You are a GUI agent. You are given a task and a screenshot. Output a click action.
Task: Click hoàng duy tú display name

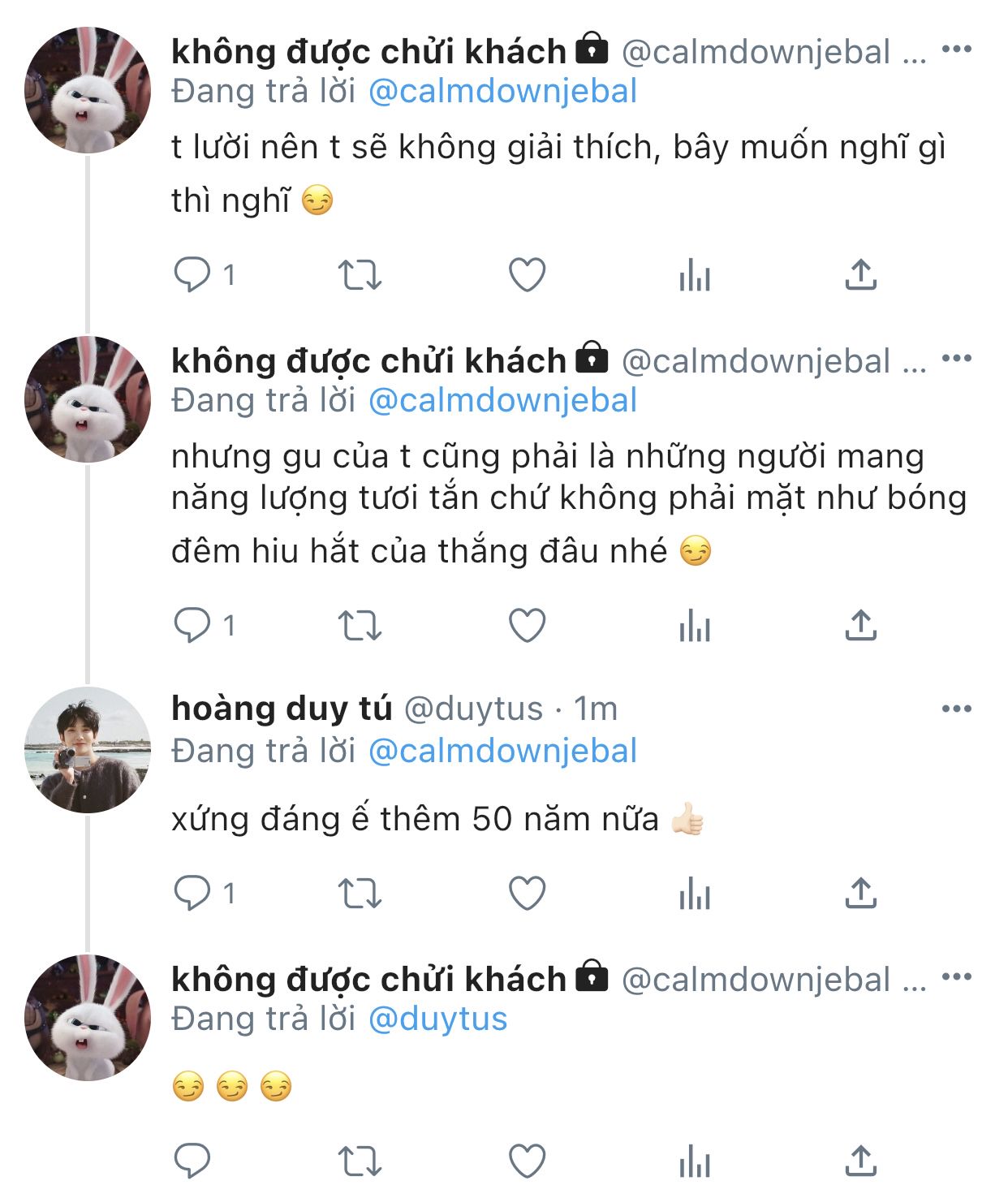pyautogui.click(x=282, y=709)
